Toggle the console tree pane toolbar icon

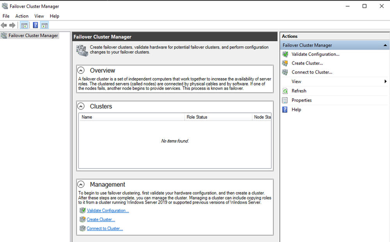click(x=24, y=25)
